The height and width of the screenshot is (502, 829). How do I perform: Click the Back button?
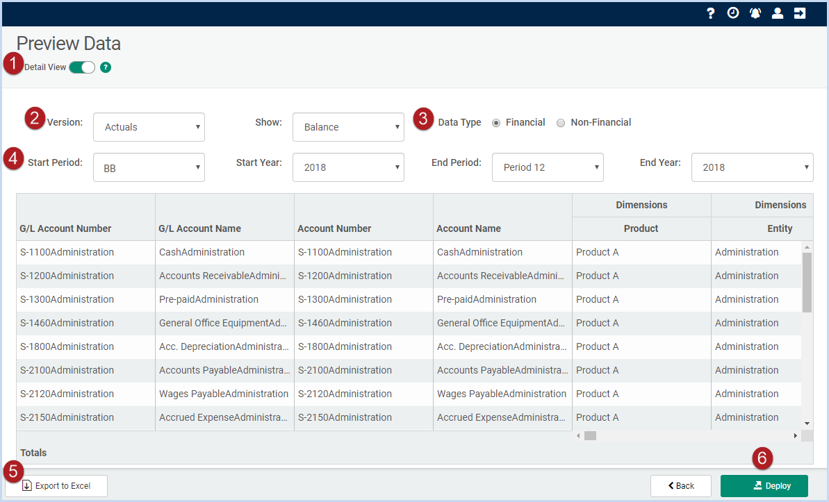[x=681, y=485]
